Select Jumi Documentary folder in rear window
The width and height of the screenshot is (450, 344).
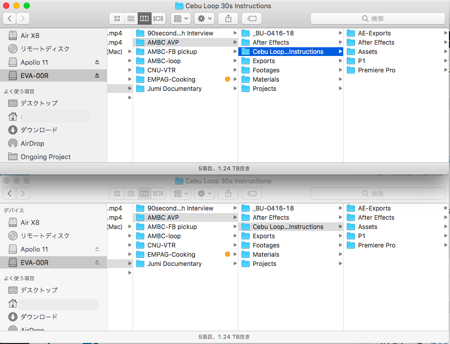185,264
